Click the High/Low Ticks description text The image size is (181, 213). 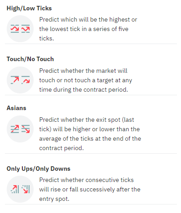88,29
